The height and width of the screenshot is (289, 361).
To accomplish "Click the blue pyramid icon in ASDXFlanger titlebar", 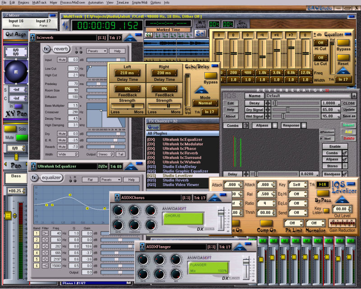I will click(x=240, y=247).
